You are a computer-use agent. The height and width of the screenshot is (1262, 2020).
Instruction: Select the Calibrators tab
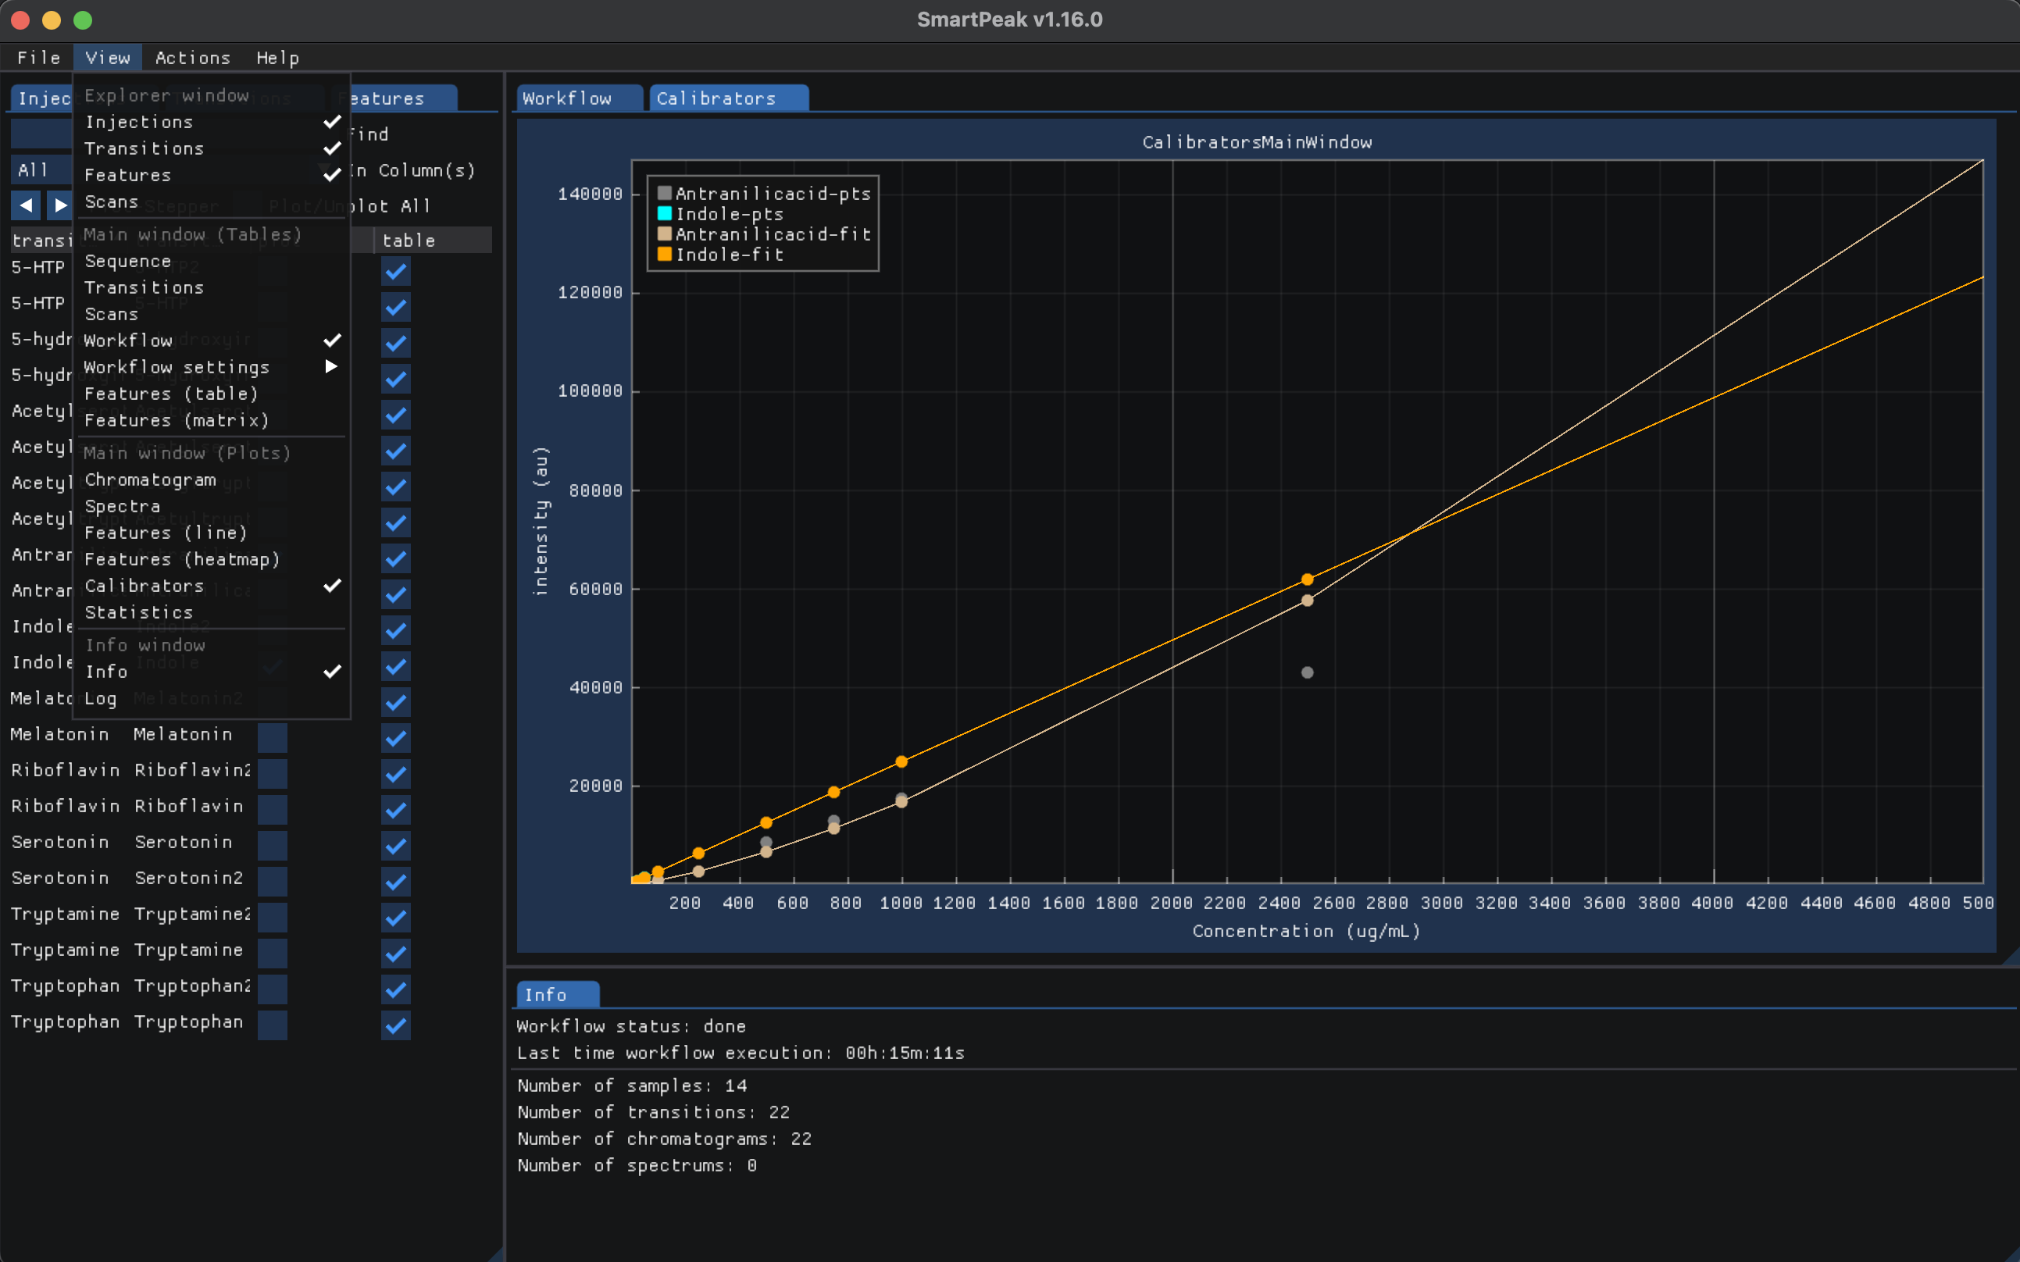(729, 98)
